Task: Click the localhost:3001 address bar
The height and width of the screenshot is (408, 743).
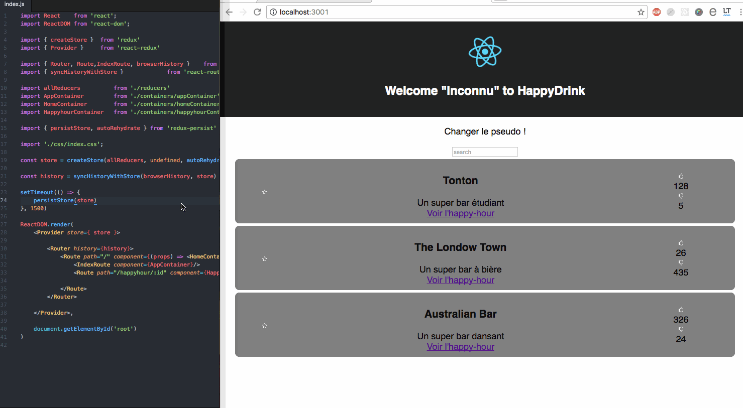Action: pos(456,12)
